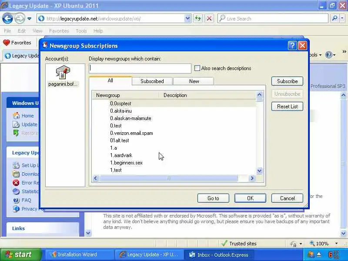Click the Unsubscribe button
The image size is (348, 261).
coord(287,94)
